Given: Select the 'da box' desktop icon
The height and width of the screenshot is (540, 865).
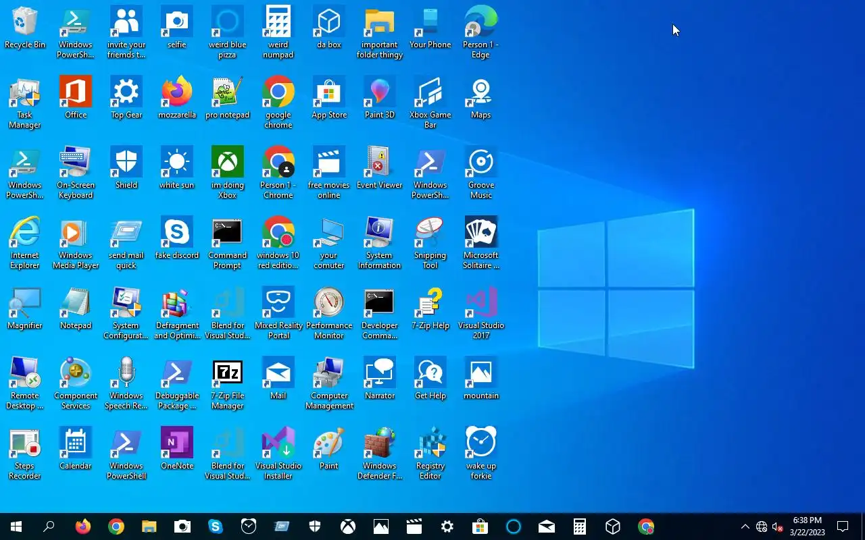Looking at the screenshot, I should click(329, 28).
